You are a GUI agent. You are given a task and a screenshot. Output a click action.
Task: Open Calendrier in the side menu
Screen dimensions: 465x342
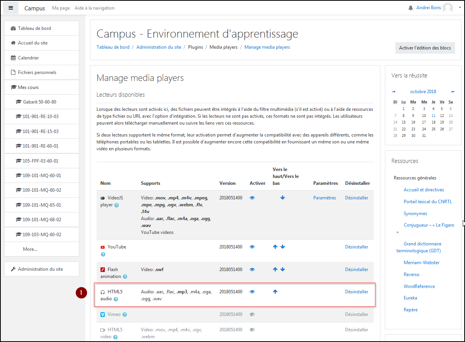(x=28, y=58)
